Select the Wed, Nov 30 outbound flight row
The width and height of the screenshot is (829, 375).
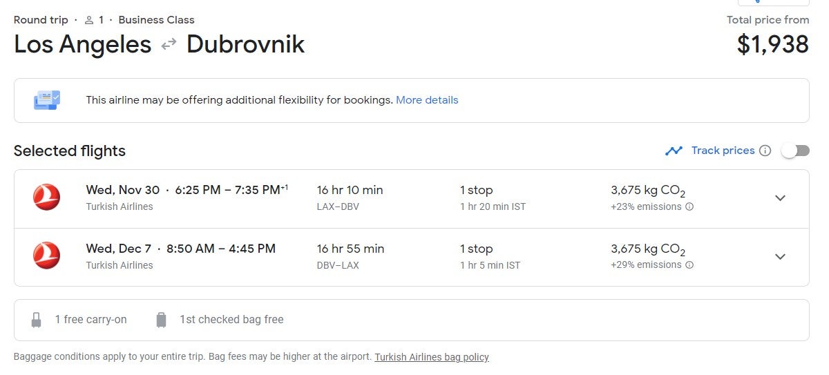412,199
